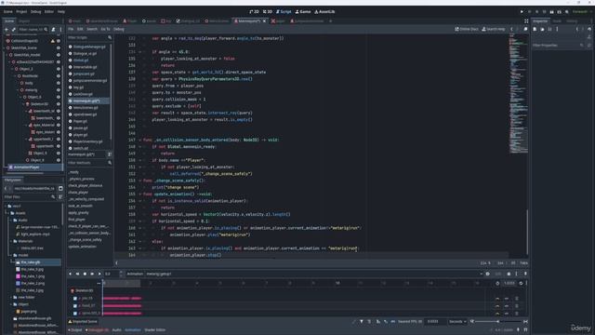595x335 pixels.
Task: Select update_animation in the methods list
Action: click(83, 247)
